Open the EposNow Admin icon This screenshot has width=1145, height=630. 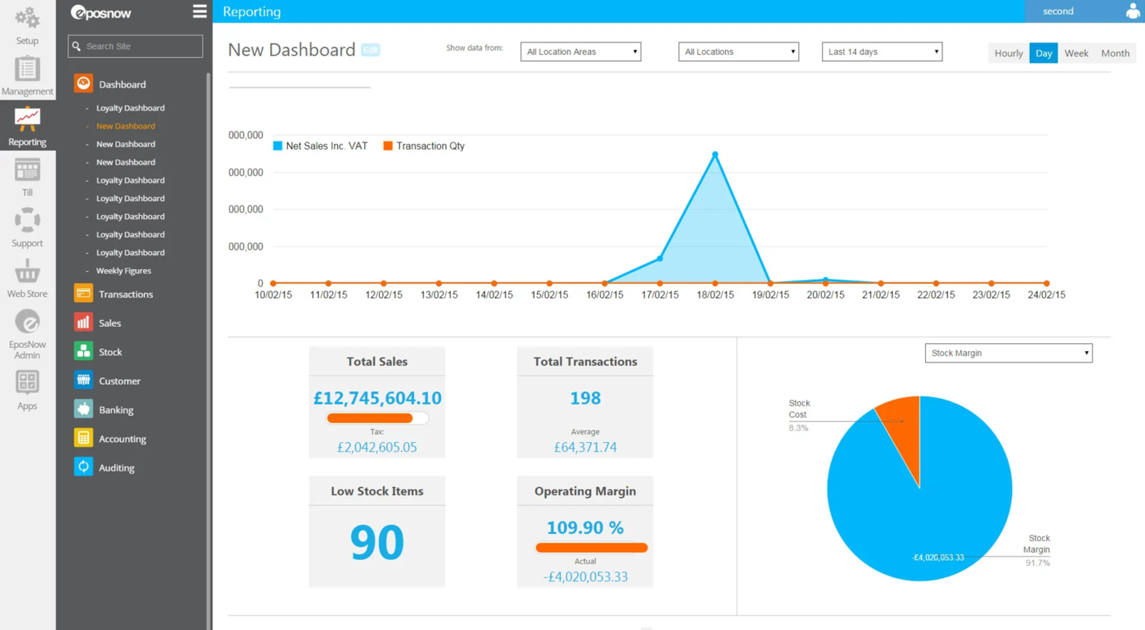[x=27, y=322]
